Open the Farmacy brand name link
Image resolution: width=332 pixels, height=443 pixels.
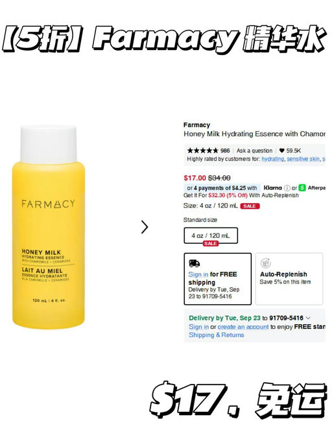tap(196, 125)
